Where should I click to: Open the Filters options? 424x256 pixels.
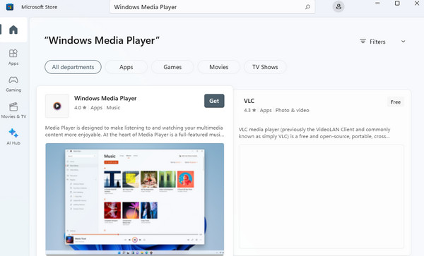tap(372, 42)
